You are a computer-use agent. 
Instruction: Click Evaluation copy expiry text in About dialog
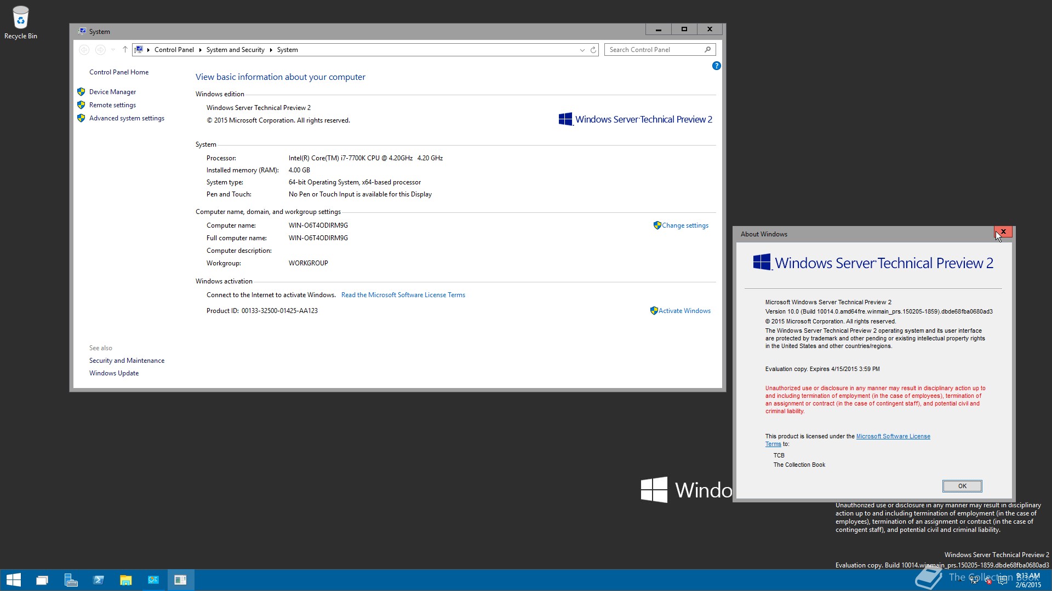pyautogui.click(x=822, y=369)
